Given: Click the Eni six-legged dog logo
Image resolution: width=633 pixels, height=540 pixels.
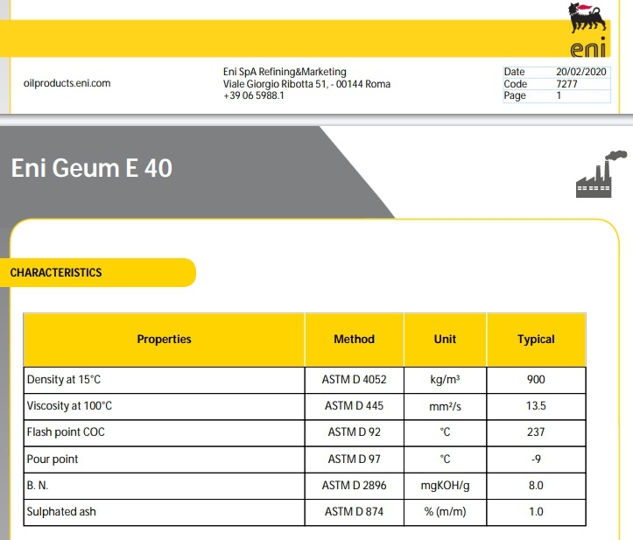Looking at the screenshot, I should (x=588, y=30).
